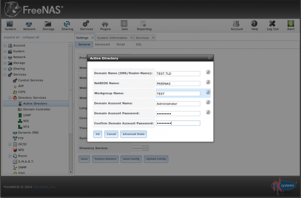Open the Services toolbar icon
Viewport: 301px width, 198px height.
[87, 25]
